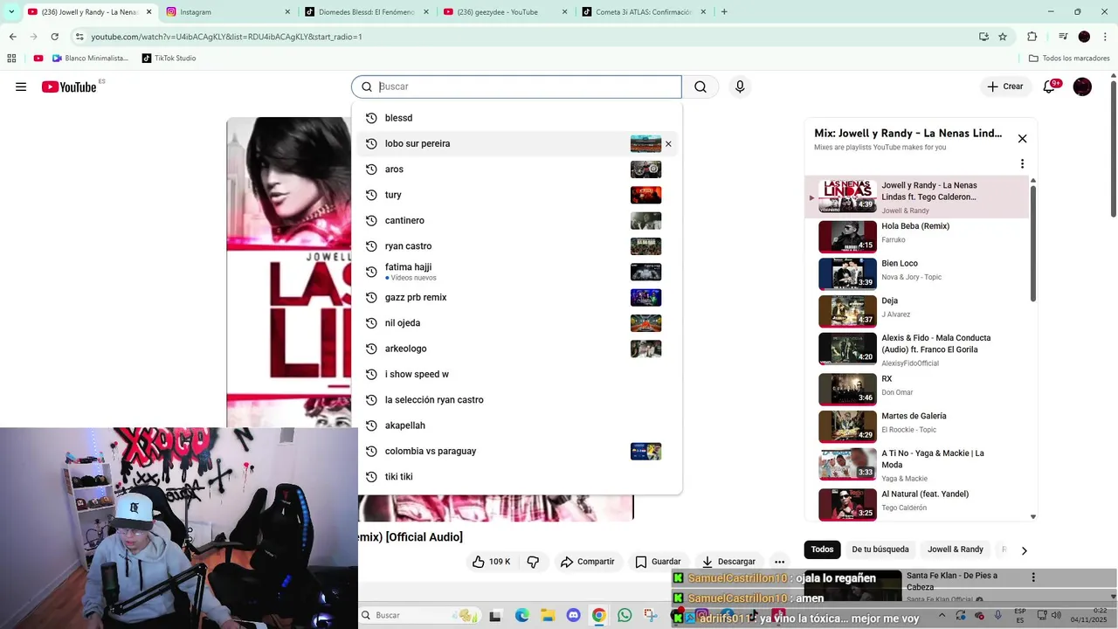
Task: Play Al Natural (feat. Yandel)
Action: click(x=917, y=504)
